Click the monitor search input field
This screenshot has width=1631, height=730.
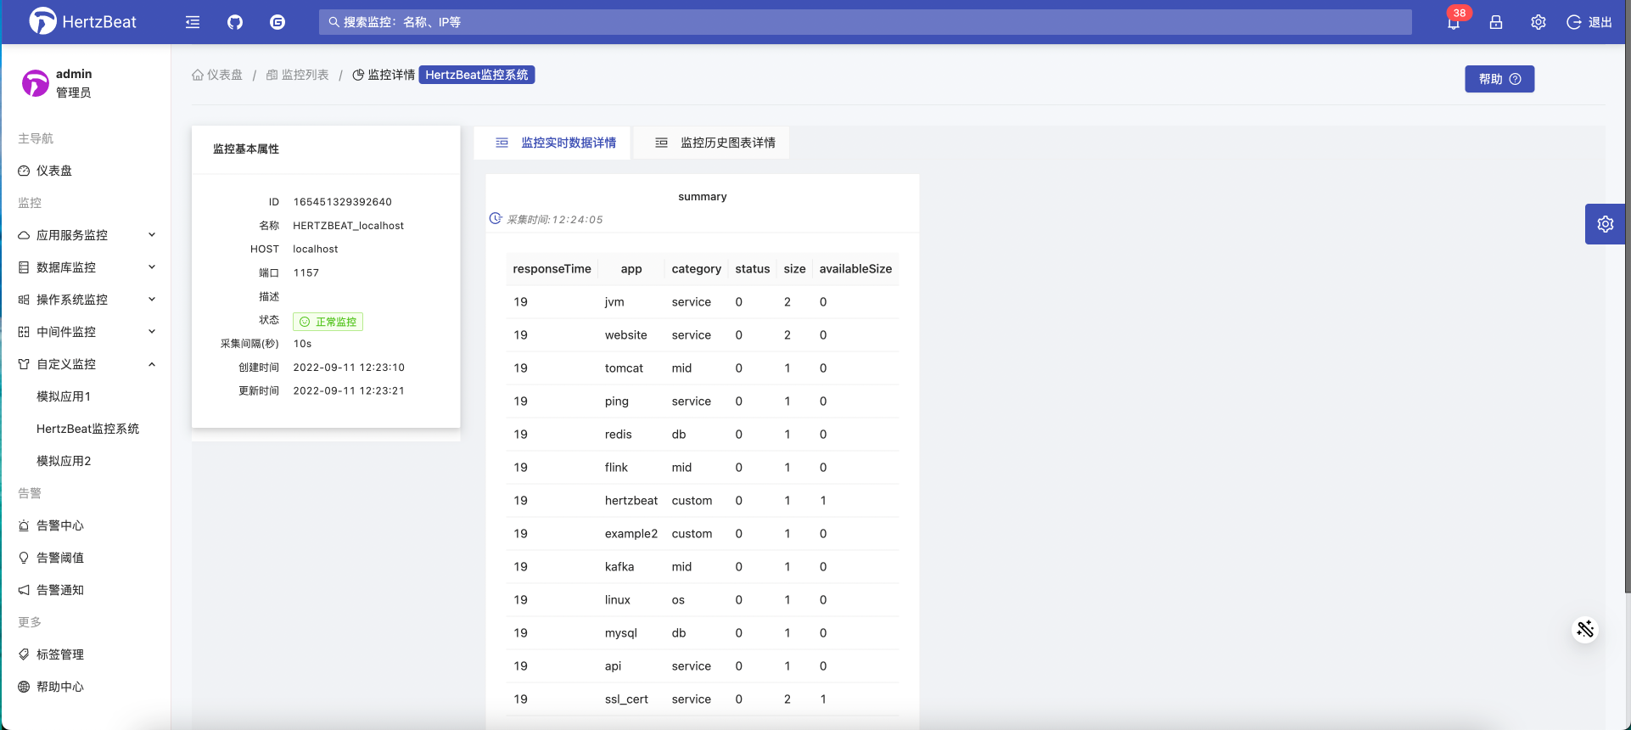tap(866, 22)
